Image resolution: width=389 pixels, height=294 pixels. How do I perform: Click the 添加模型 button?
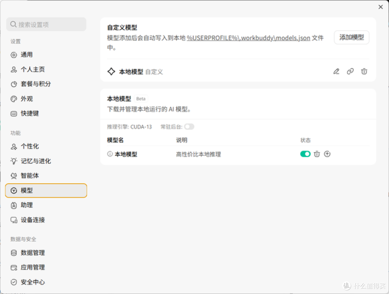[352, 37]
